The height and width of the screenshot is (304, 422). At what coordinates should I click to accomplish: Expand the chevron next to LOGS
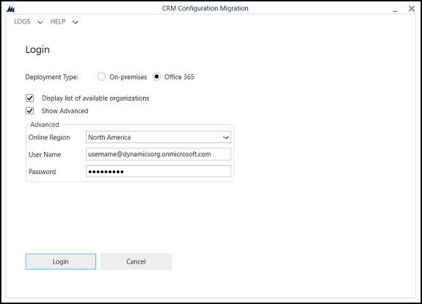[x=40, y=22]
